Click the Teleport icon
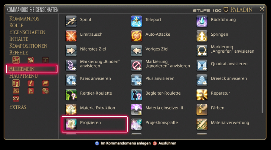 [x=136, y=21]
